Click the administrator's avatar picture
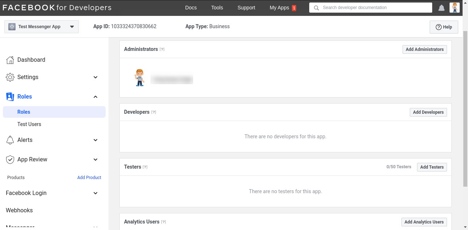 pyautogui.click(x=139, y=78)
